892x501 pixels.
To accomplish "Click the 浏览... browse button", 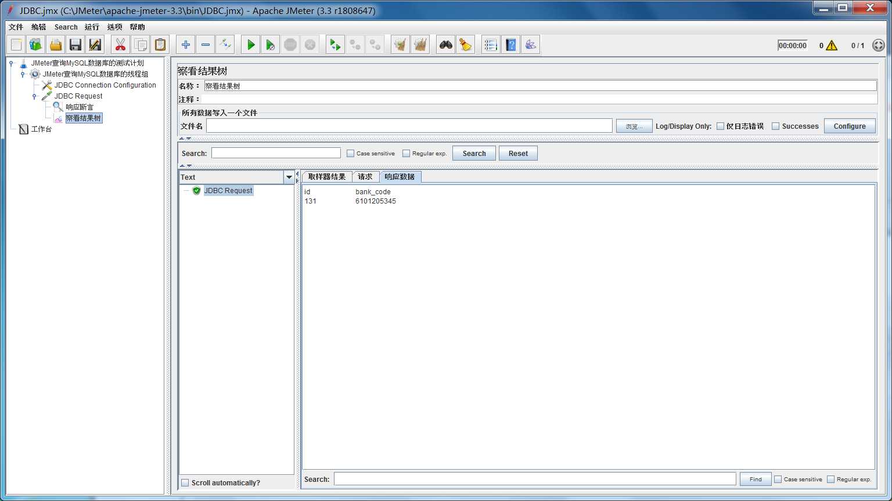I will (x=634, y=126).
